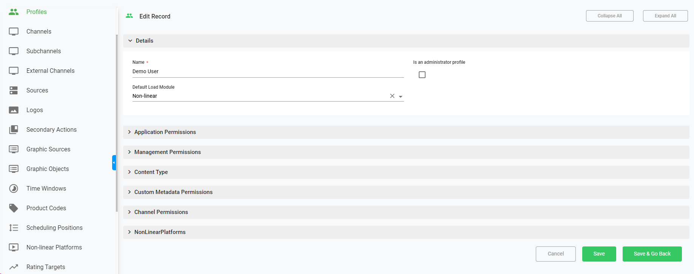Click the Time Windows clock icon

(14, 189)
